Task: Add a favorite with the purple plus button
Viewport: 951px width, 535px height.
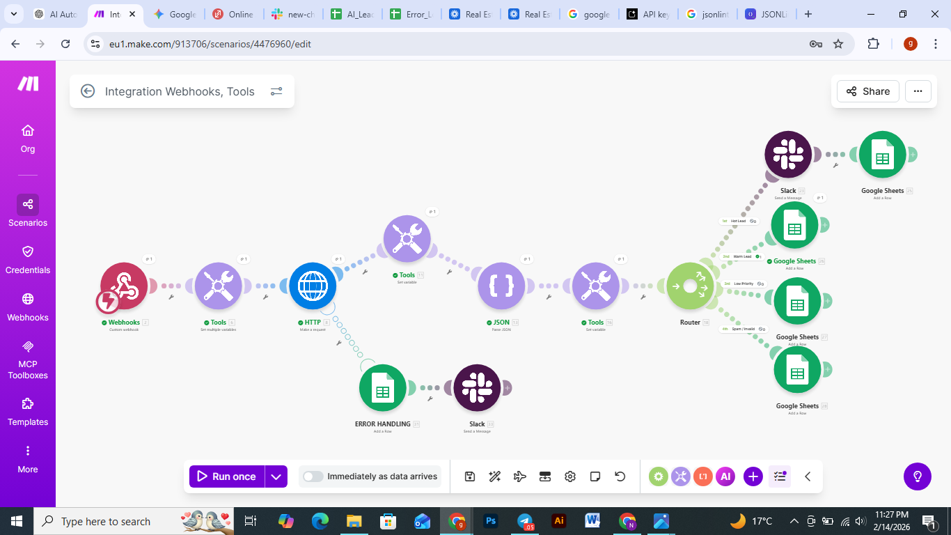Action: [753, 476]
